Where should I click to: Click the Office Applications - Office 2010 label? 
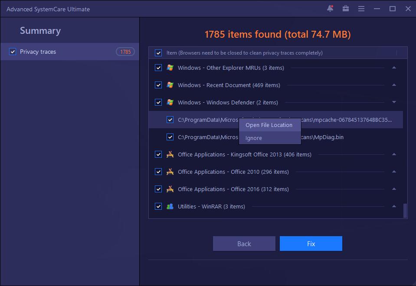233,172
